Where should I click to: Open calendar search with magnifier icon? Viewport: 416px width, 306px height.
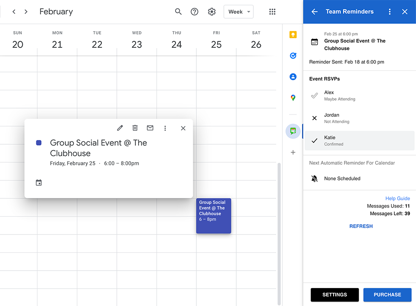tap(178, 12)
